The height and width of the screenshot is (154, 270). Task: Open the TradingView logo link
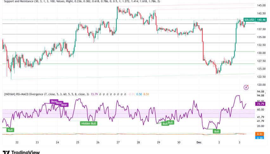point(21,152)
